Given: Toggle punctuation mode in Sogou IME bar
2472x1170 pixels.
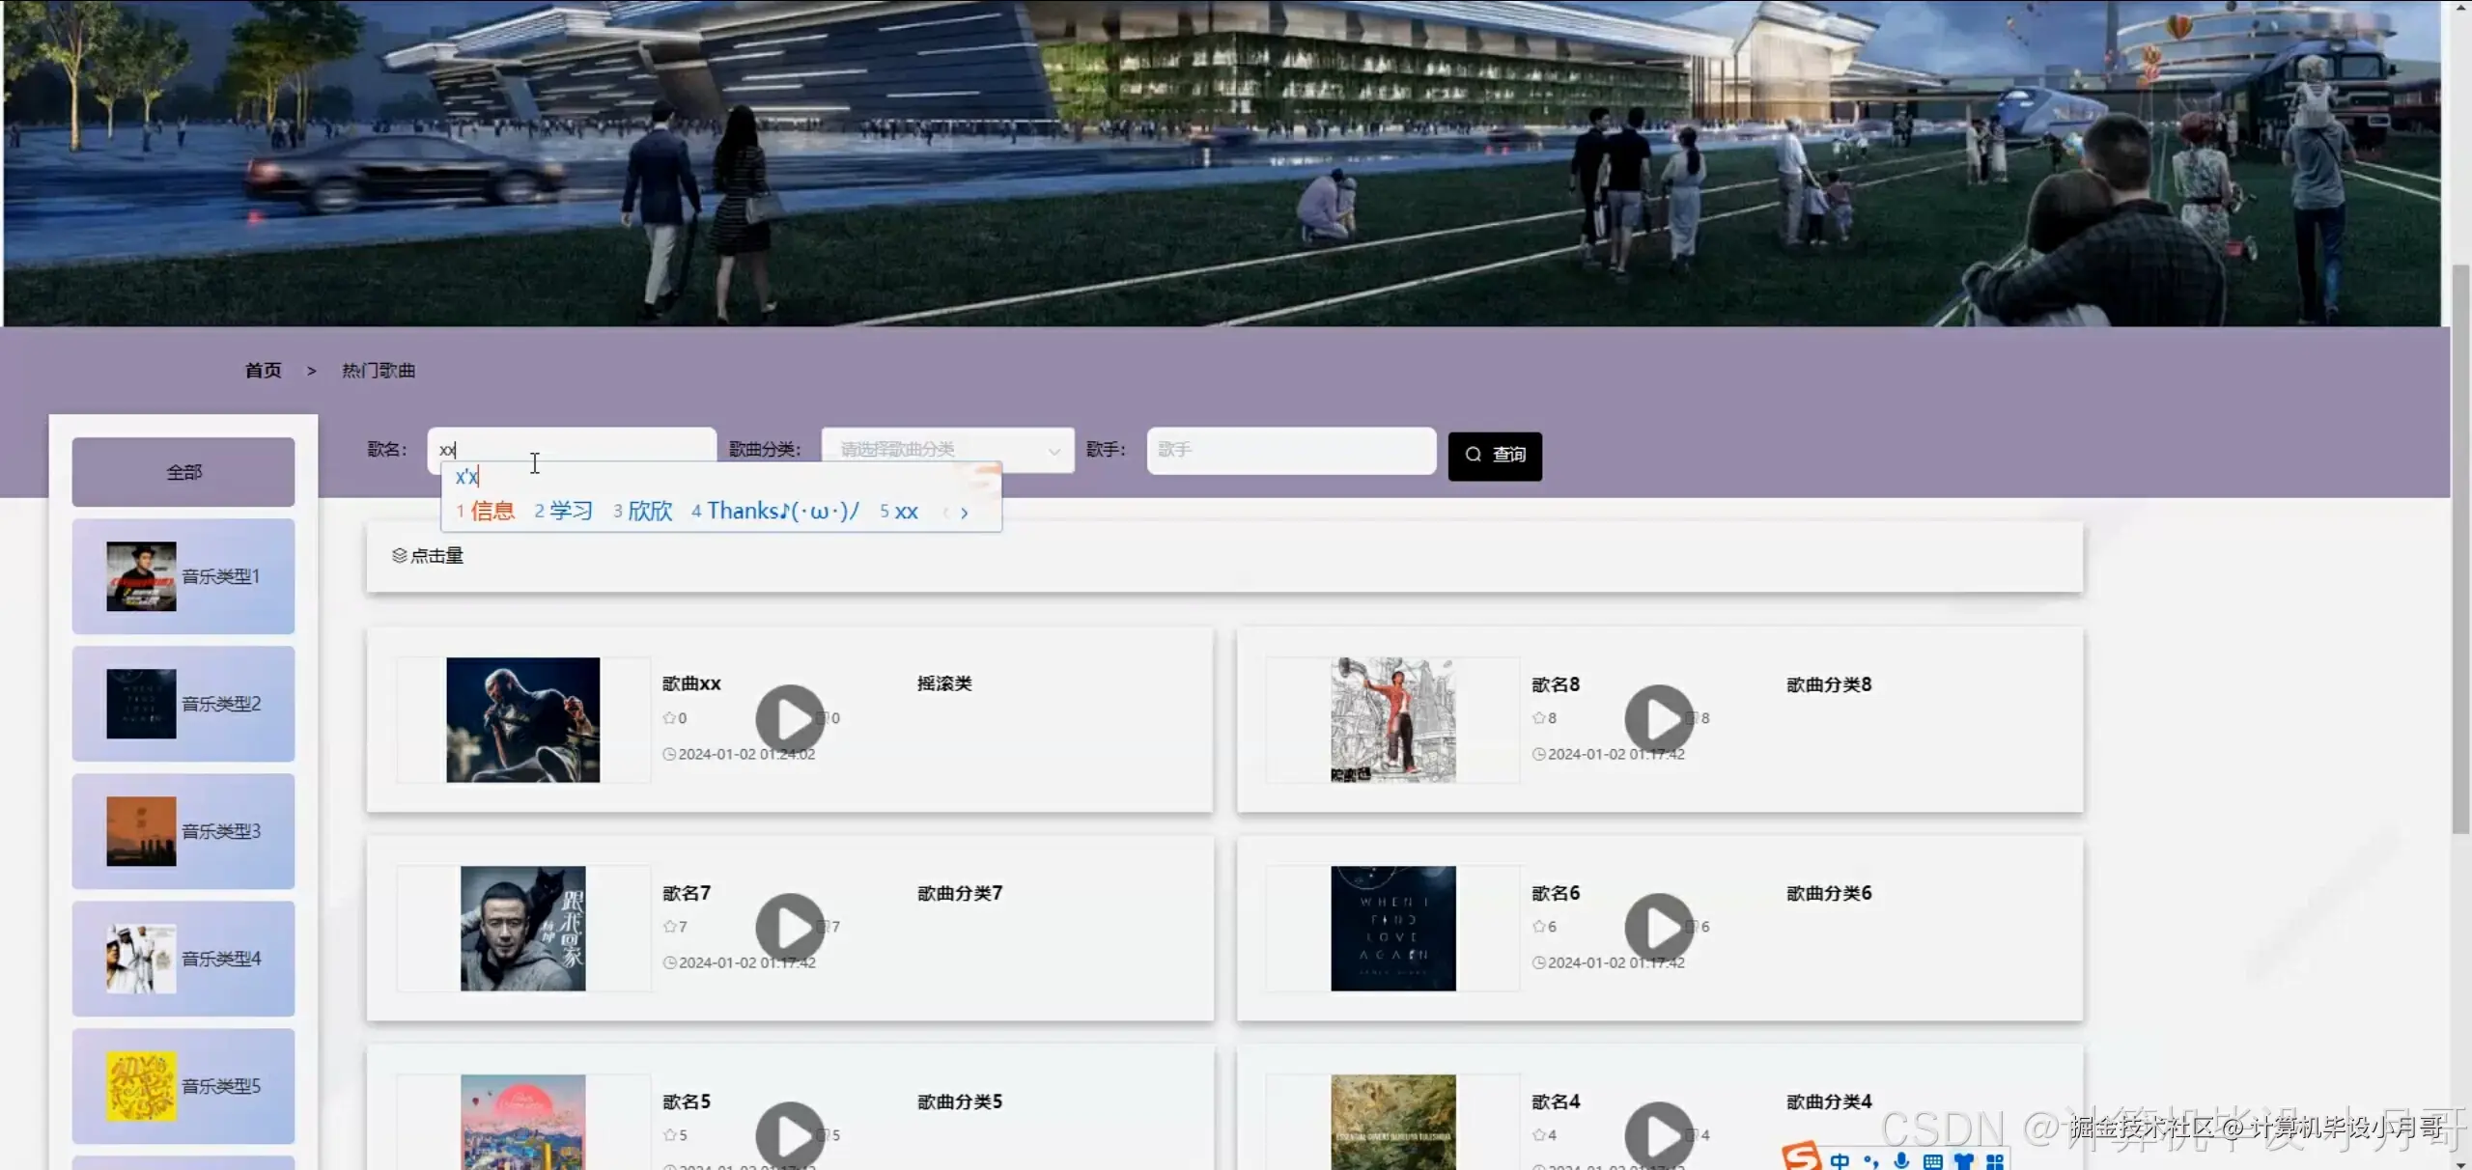Looking at the screenshot, I should click(1871, 1161).
